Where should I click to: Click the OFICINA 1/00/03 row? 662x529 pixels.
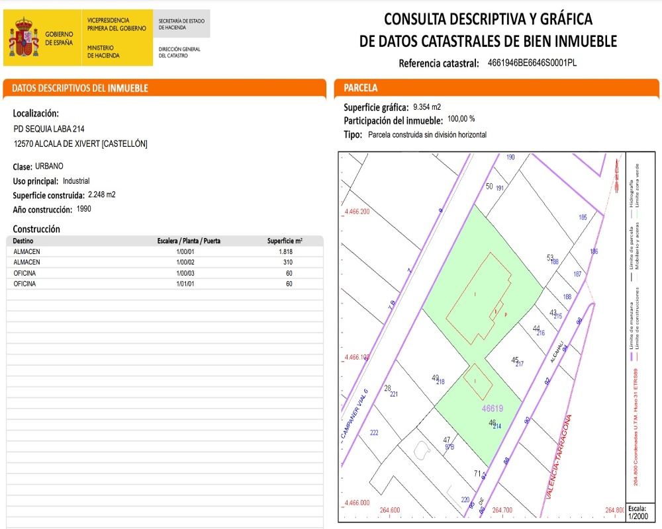(165, 273)
